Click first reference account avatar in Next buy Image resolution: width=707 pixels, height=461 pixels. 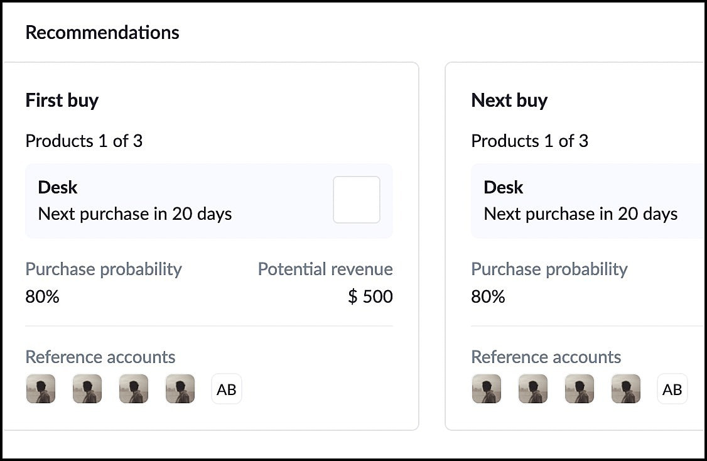tap(486, 389)
